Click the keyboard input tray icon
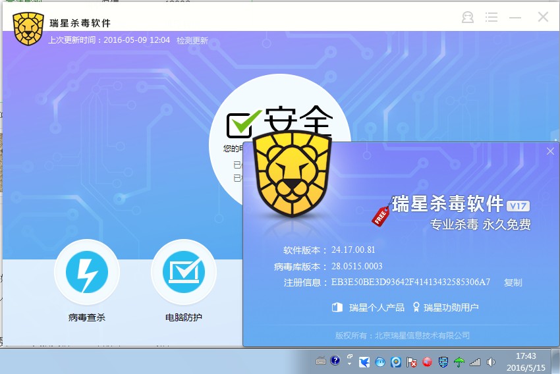This screenshot has height=374, width=560. pos(321,361)
